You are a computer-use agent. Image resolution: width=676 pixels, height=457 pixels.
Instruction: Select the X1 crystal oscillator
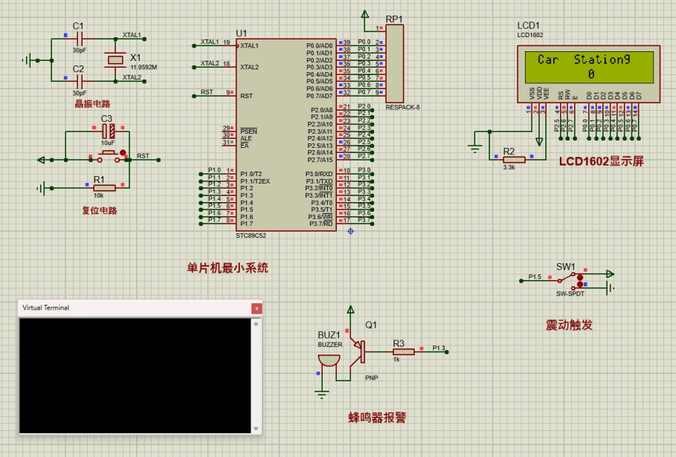(x=114, y=59)
